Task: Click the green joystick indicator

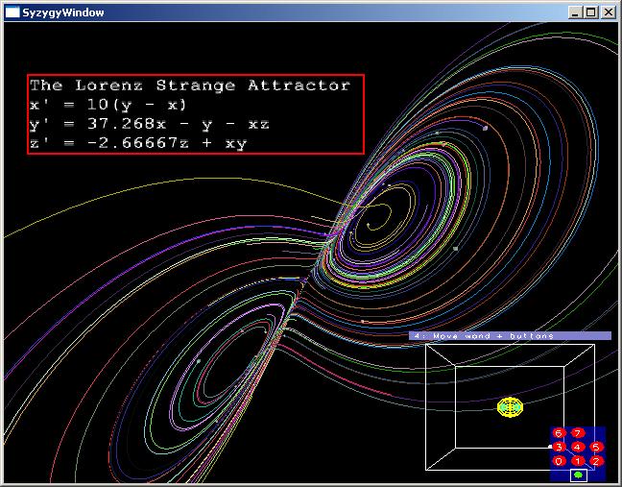Action: coord(578,475)
